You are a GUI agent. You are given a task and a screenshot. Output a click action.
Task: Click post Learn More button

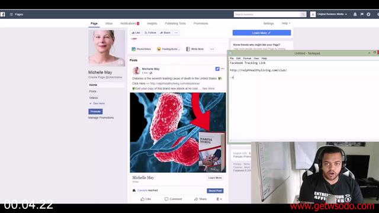coord(215,177)
